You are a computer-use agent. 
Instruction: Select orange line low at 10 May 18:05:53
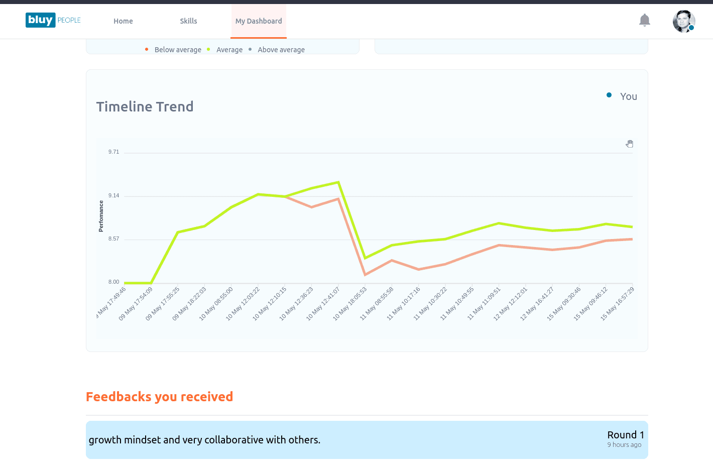pos(365,275)
